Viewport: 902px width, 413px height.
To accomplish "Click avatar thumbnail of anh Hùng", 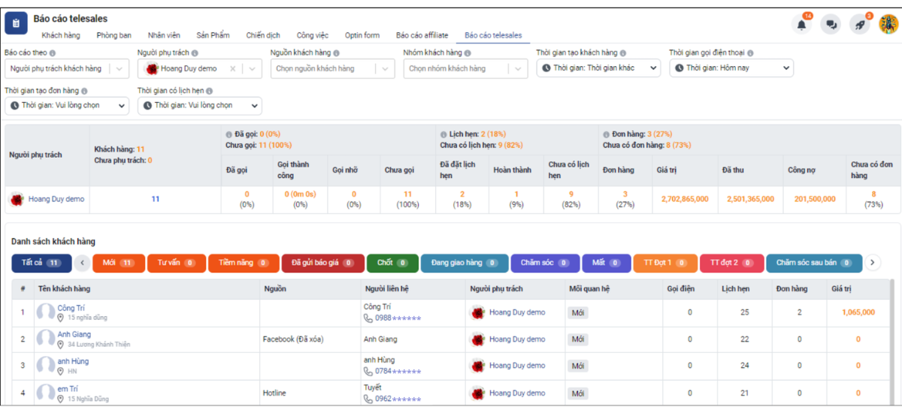I will [46, 366].
